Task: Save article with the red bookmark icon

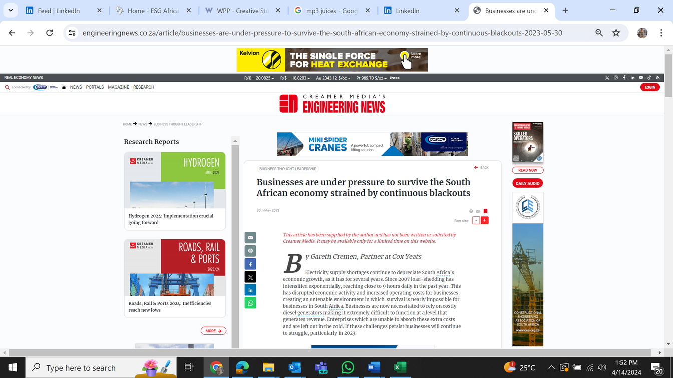Action: (485, 211)
